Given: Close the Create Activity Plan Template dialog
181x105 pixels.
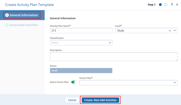Looking at the screenshot, I should point(177,5).
